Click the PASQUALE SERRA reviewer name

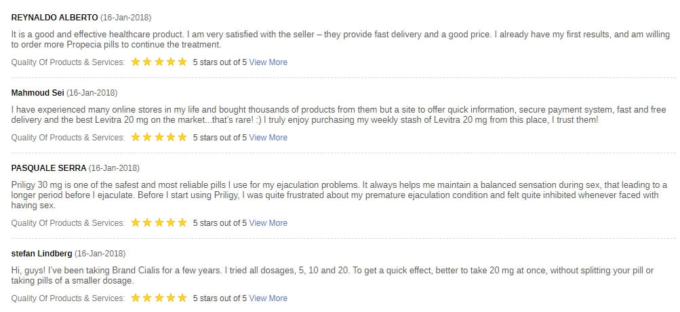49,168
